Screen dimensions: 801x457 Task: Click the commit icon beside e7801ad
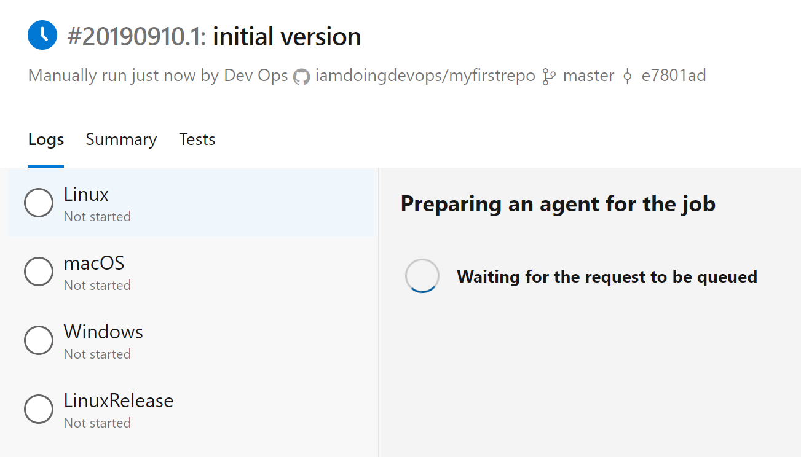click(628, 77)
